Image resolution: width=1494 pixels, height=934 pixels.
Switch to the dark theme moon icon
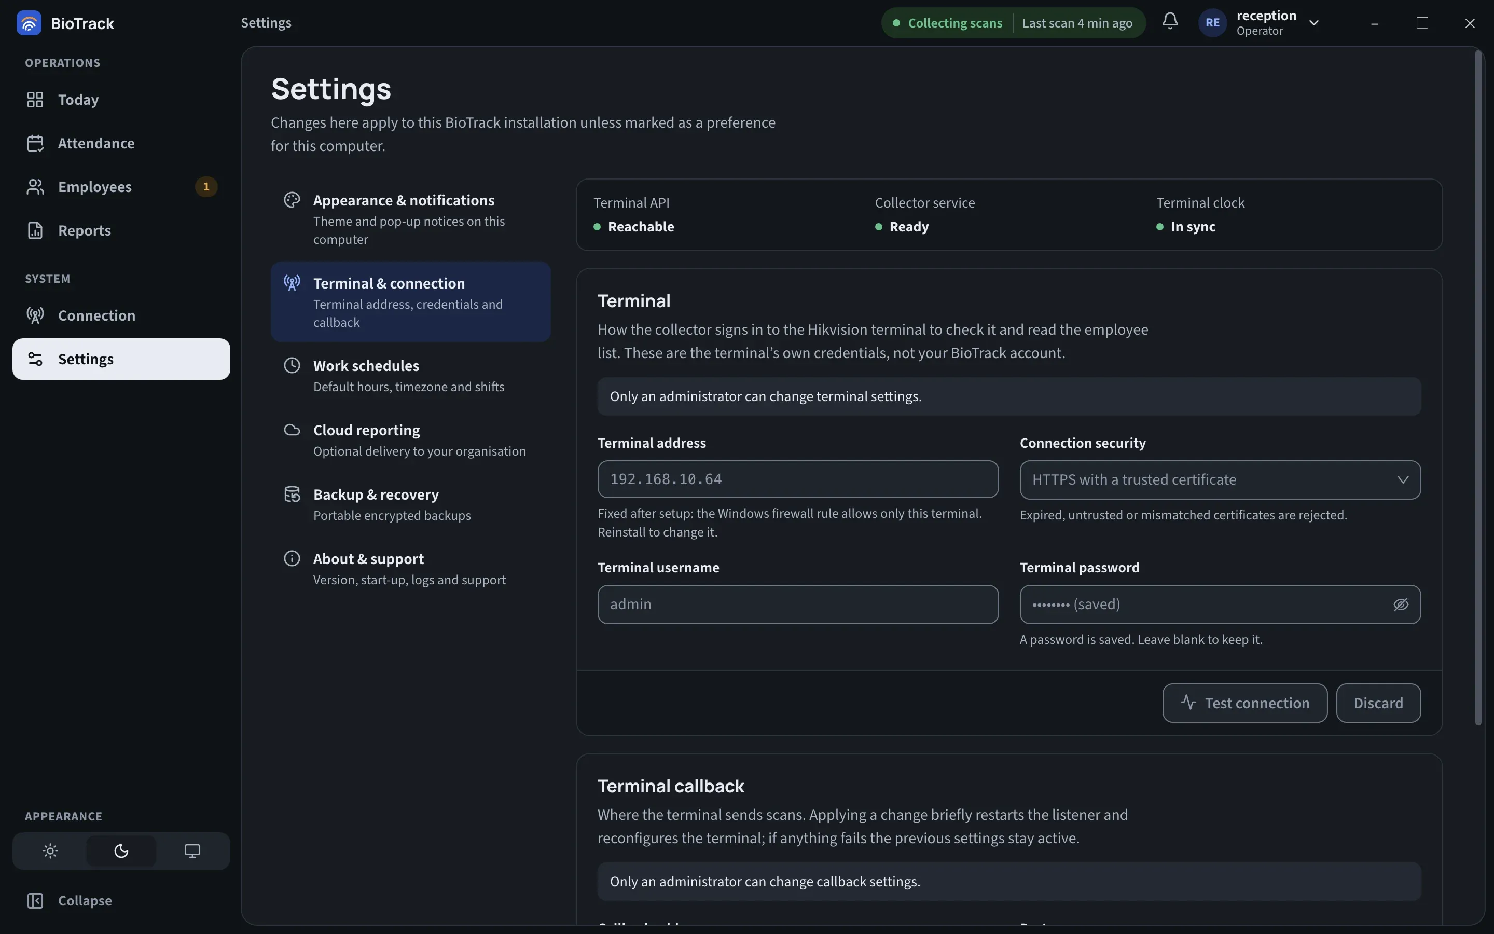[x=121, y=850]
